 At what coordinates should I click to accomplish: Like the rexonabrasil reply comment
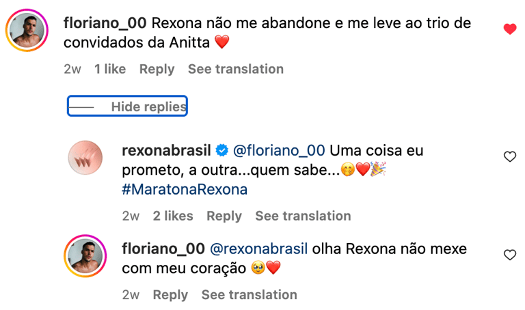pyautogui.click(x=509, y=156)
